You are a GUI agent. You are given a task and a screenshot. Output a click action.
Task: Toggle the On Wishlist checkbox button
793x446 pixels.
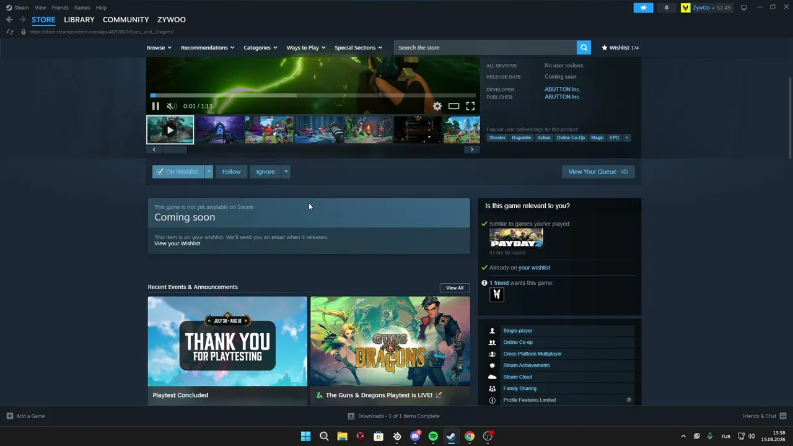click(178, 172)
